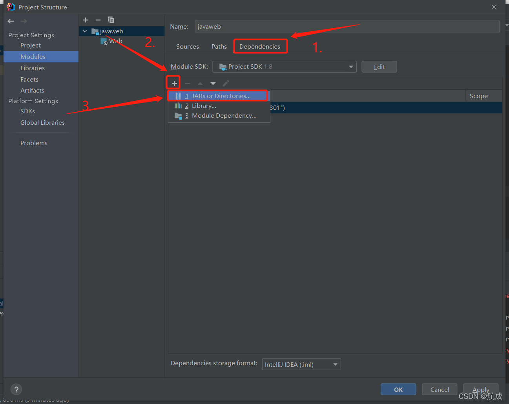
Task: Remove dependency with the minus icon
Action: click(x=188, y=83)
